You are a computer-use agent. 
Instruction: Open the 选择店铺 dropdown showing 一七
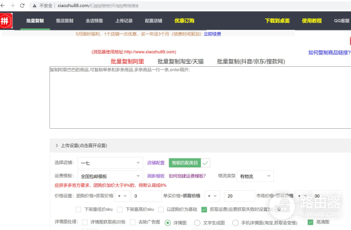110,163
